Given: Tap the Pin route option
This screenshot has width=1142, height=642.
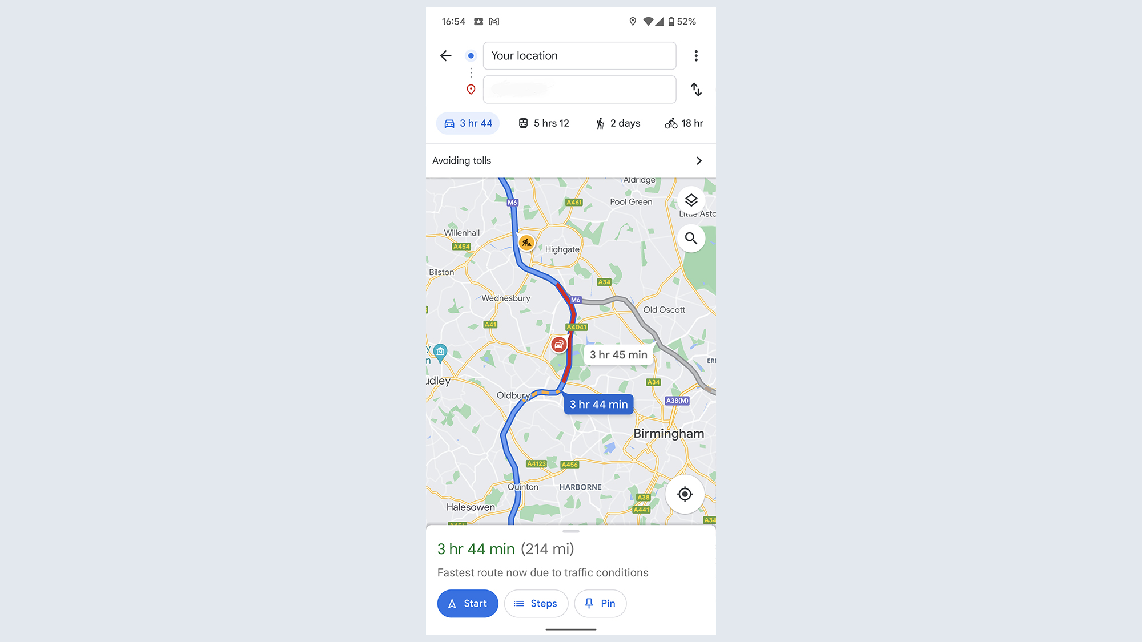Looking at the screenshot, I should tap(601, 603).
